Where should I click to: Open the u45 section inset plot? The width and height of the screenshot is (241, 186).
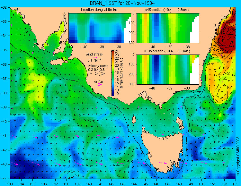click(168, 28)
